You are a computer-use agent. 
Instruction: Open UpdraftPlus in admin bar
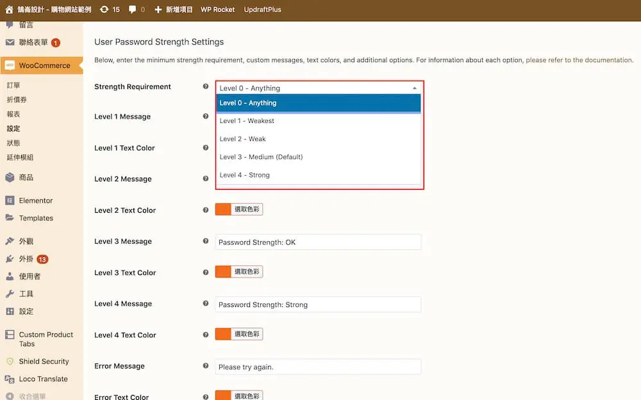point(262,10)
